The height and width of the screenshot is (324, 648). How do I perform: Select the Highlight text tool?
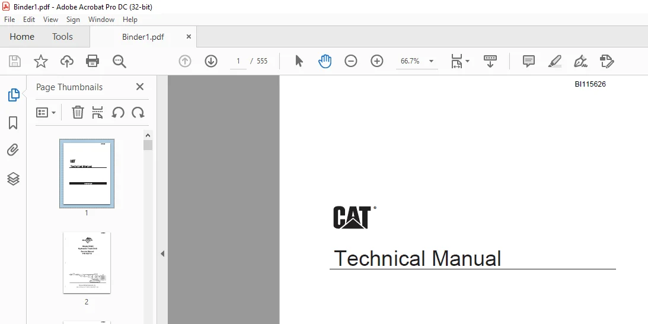pos(554,61)
